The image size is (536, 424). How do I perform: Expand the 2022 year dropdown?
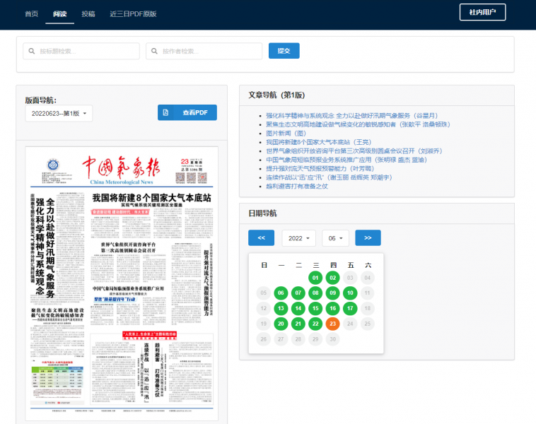pyautogui.click(x=298, y=238)
